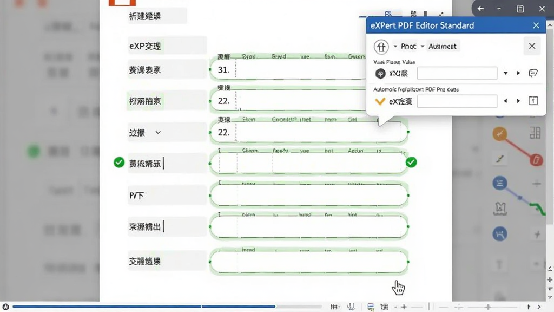This screenshot has height=312, width=554.
Task: Click the text field beside the eX label
Action: [x=457, y=101]
